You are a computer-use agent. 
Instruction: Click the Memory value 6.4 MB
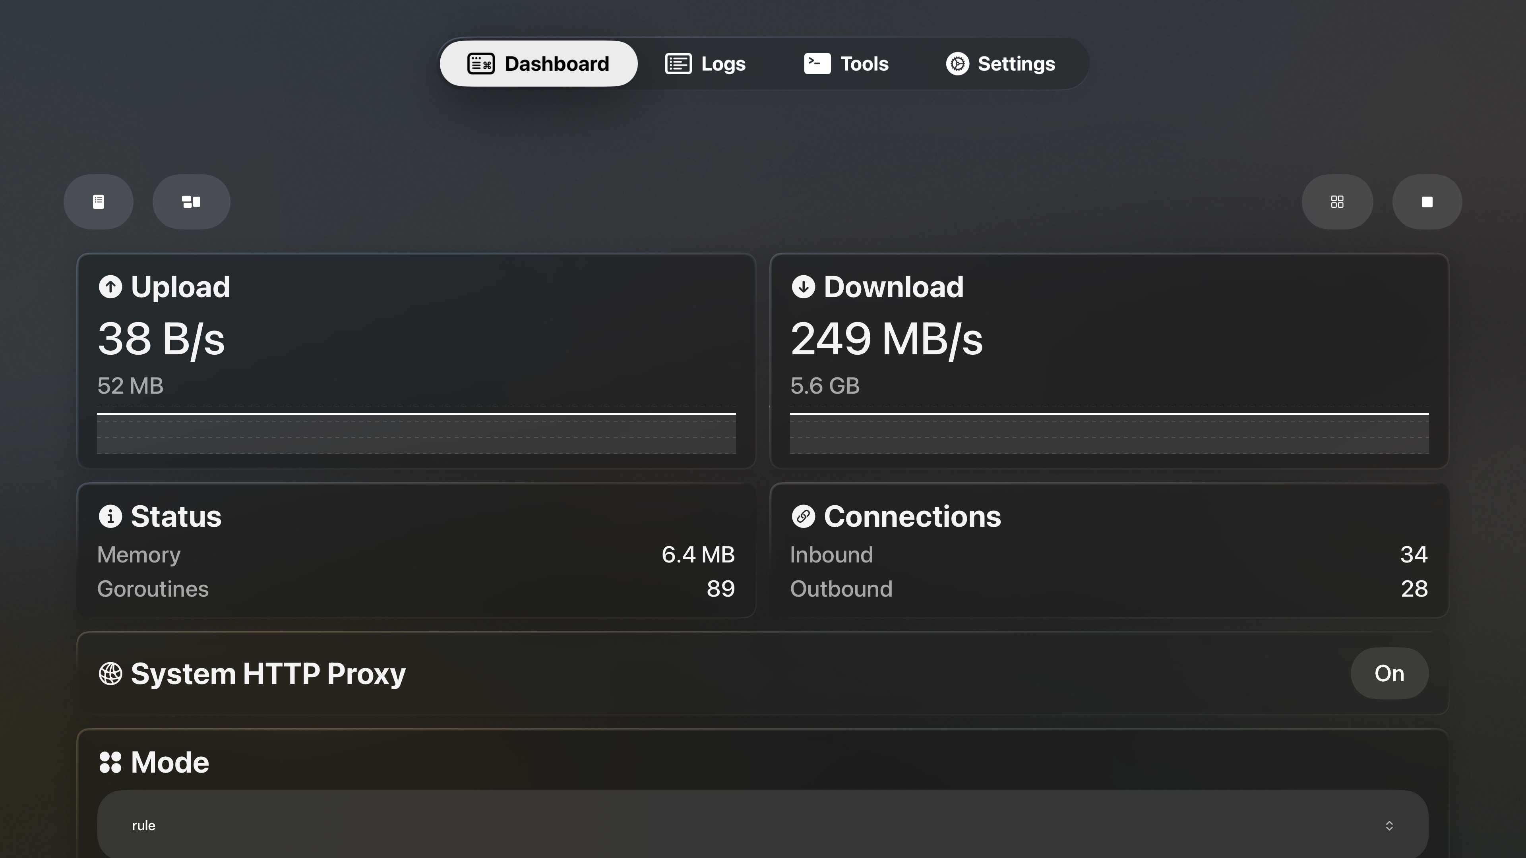(698, 554)
